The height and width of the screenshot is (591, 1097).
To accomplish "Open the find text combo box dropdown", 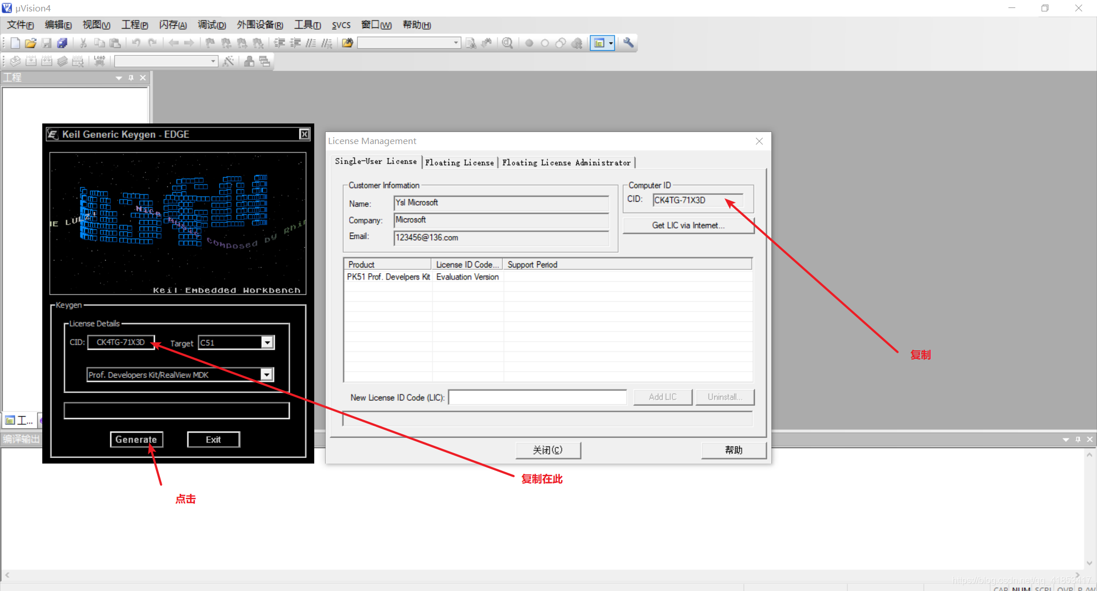I will tap(456, 43).
